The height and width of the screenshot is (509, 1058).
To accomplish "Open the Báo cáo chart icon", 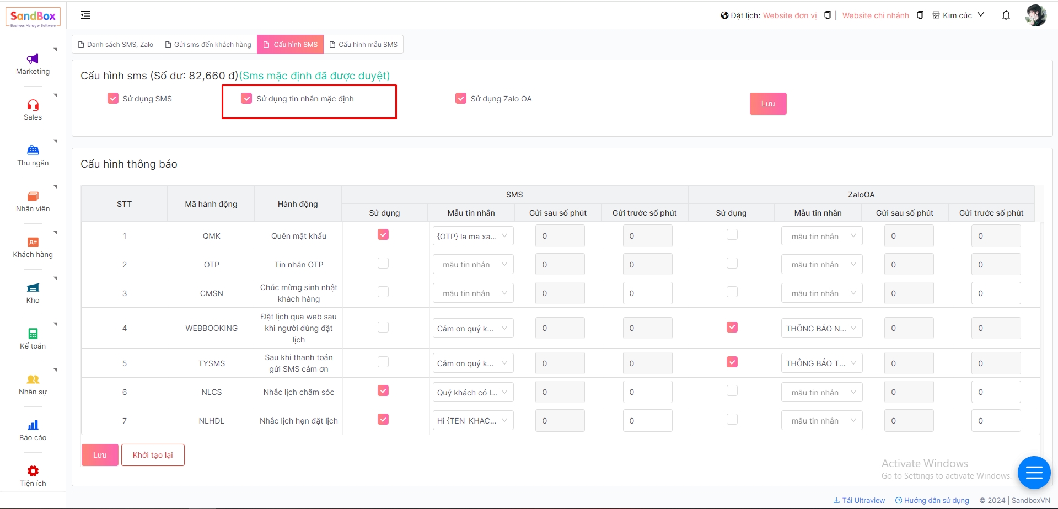I will point(33,425).
